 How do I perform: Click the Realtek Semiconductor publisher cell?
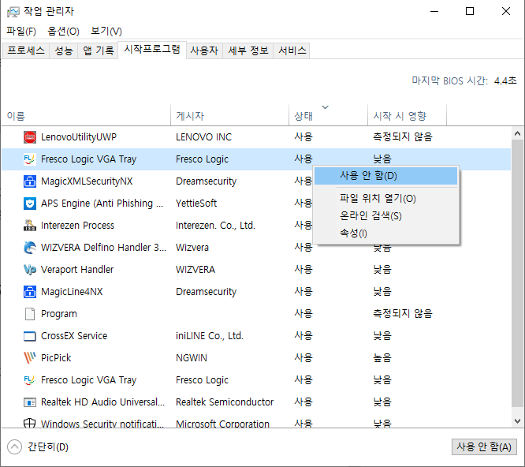click(225, 402)
